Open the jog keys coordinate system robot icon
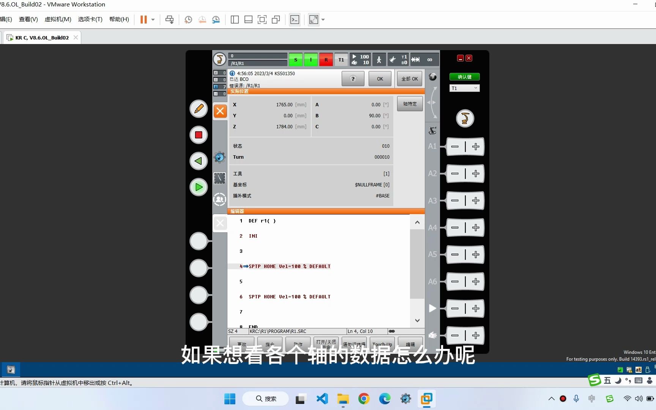Image resolution: width=656 pixels, height=410 pixels. pyautogui.click(x=432, y=131)
